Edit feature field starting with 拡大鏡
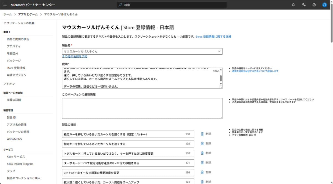This screenshot has width=333, height=184. [128, 182]
